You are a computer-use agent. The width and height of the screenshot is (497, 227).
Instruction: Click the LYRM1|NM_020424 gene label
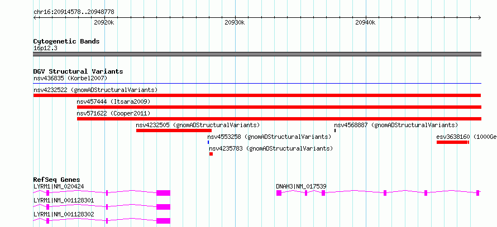click(59, 186)
